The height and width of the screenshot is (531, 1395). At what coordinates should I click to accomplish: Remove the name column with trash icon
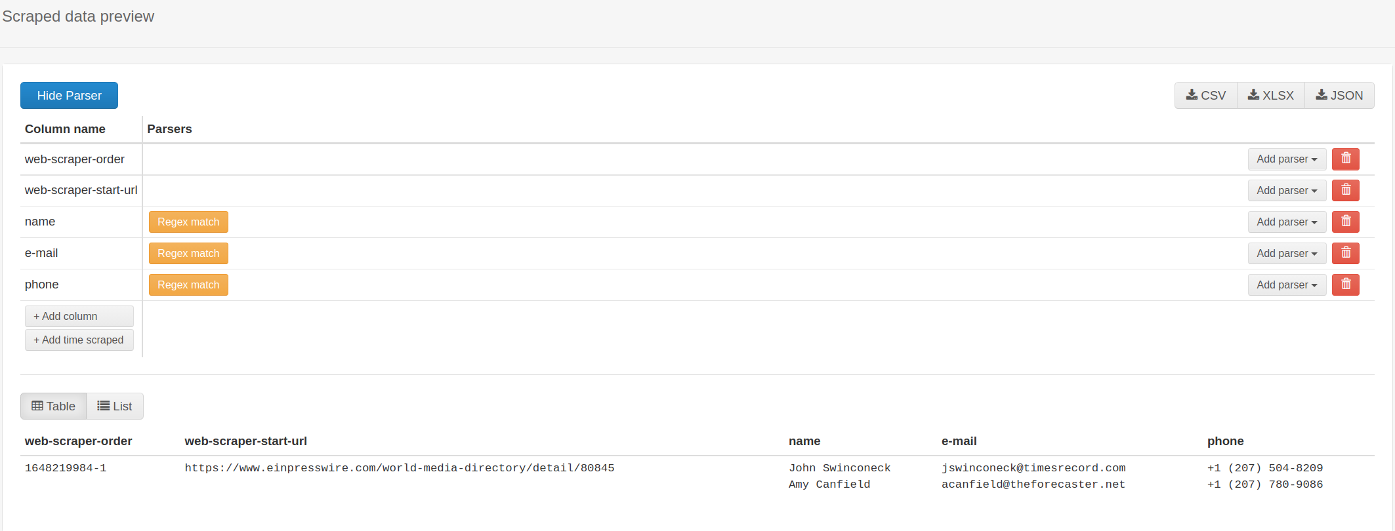coord(1345,222)
